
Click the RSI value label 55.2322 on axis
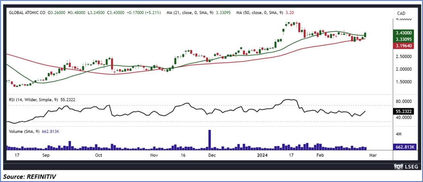(404, 111)
